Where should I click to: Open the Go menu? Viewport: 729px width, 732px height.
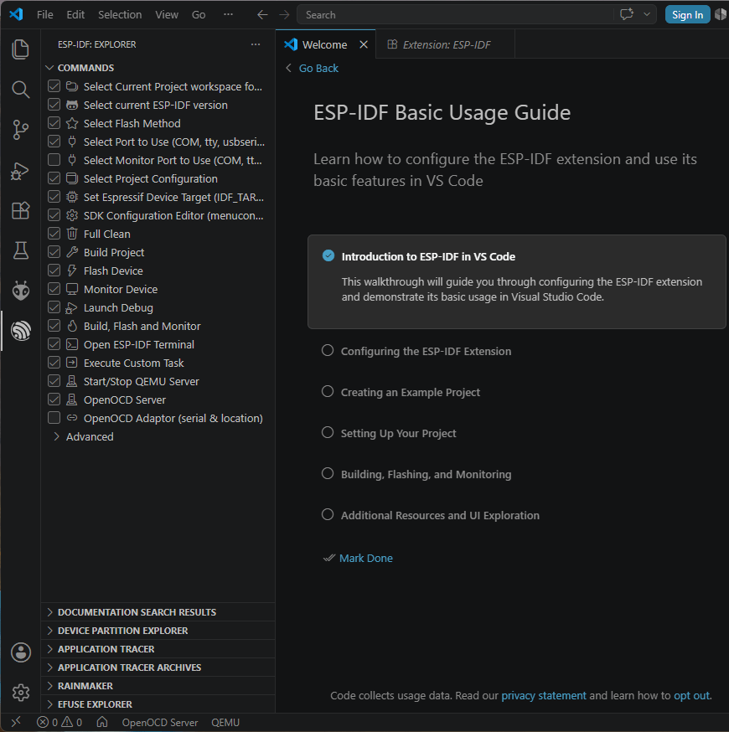coord(199,14)
